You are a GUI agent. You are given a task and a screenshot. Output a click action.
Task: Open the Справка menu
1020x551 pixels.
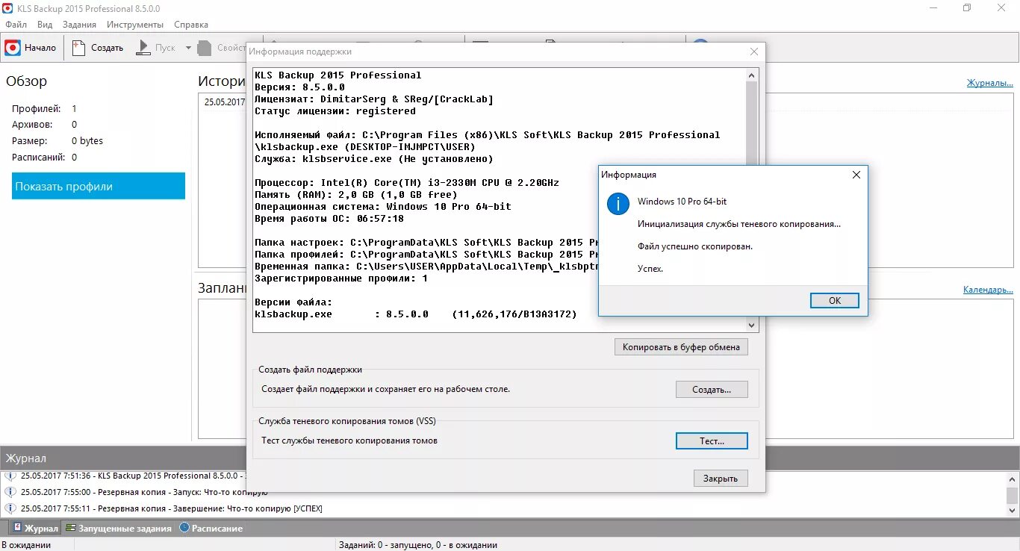tap(191, 25)
